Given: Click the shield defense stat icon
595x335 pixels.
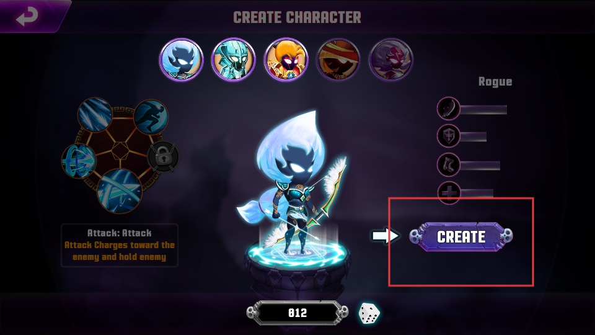Looking at the screenshot, I should (x=449, y=136).
